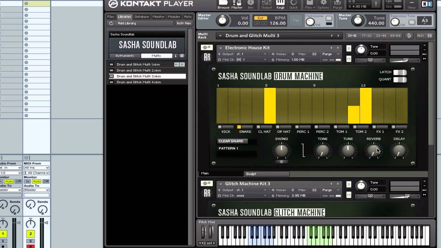Click the Instr Nav button

184,23
